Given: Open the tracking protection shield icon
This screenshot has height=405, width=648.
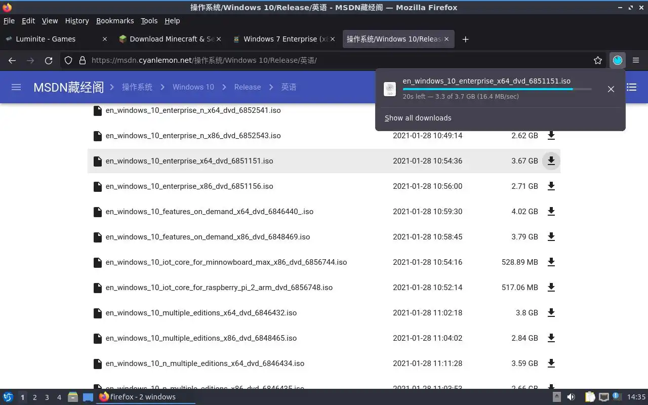Looking at the screenshot, I should point(68,60).
